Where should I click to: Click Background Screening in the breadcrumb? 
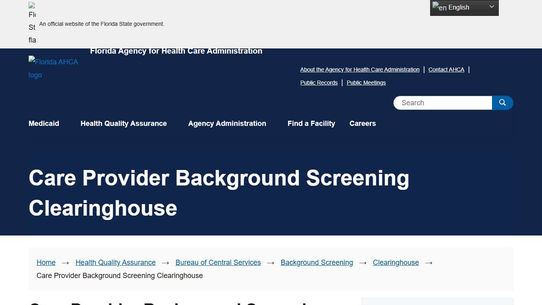click(x=317, y=263)
